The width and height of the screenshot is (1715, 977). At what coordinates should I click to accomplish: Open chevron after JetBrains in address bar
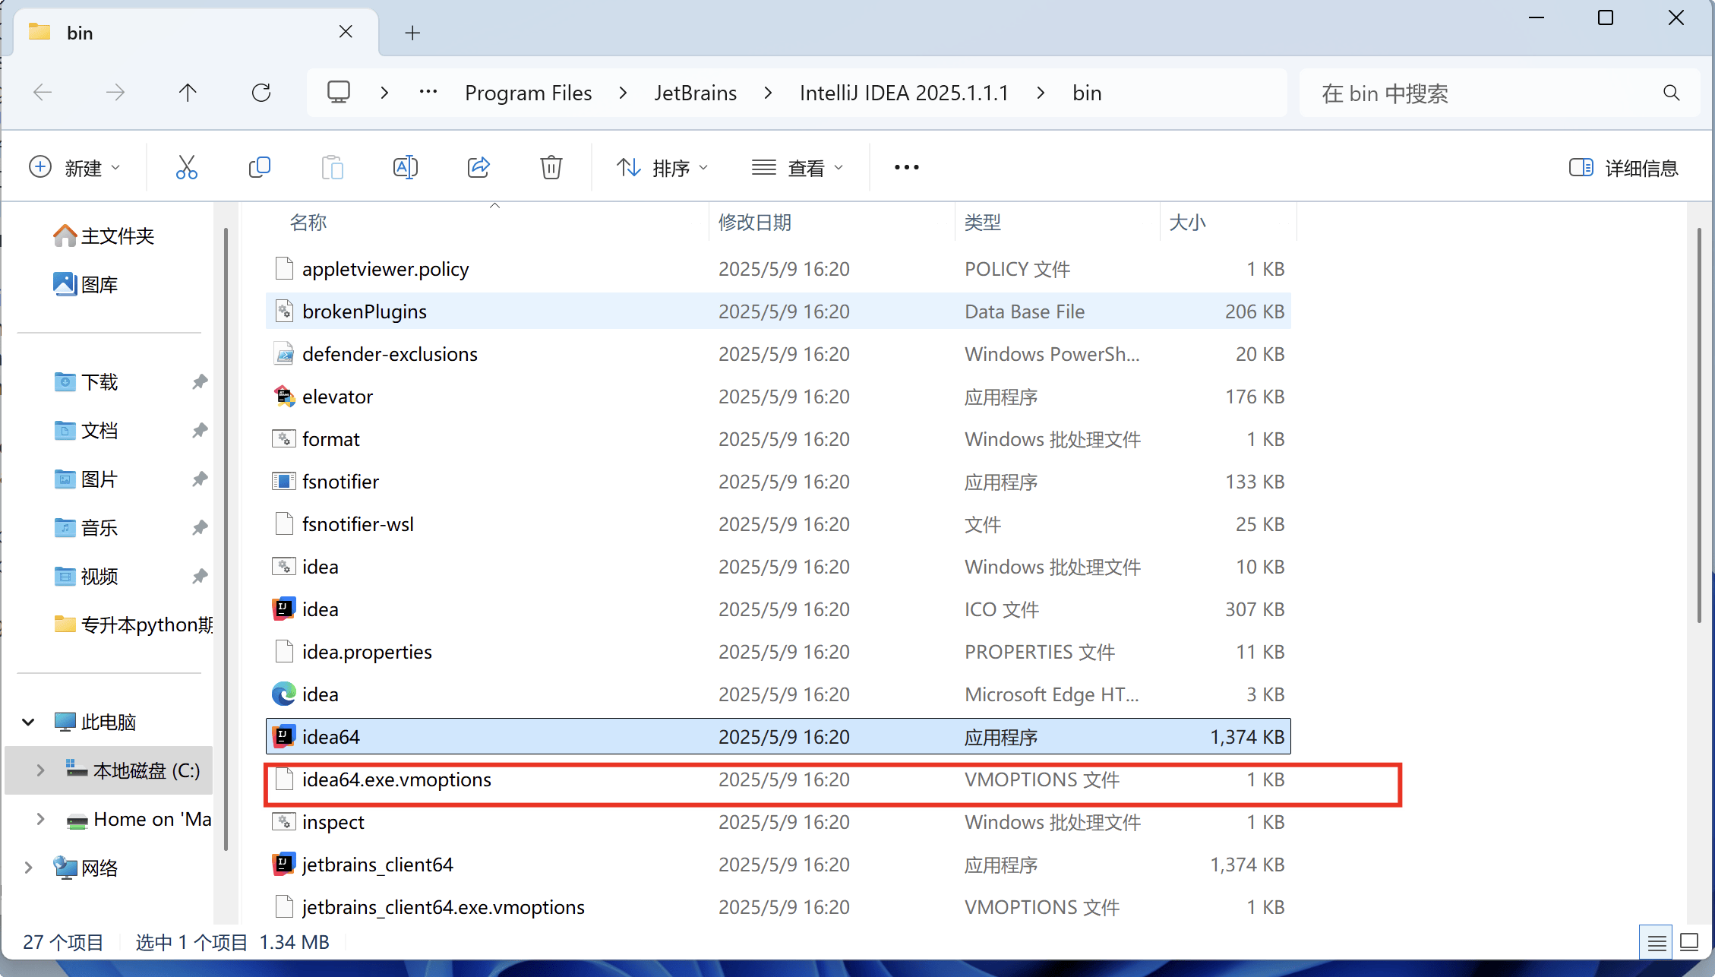point(768,93)
